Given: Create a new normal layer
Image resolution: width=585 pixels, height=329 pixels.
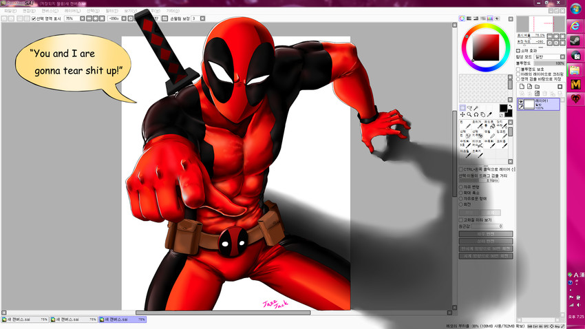Looking at the screenshot, I should [x=522, y=87].
